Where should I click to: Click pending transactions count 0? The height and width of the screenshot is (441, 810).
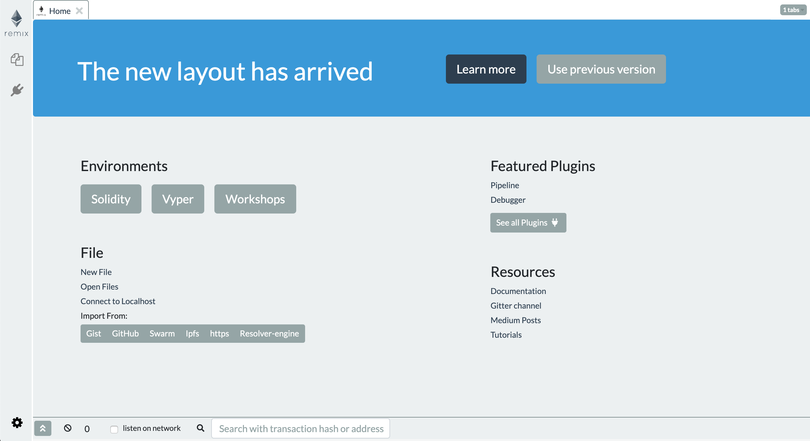(x=87, y=429)
